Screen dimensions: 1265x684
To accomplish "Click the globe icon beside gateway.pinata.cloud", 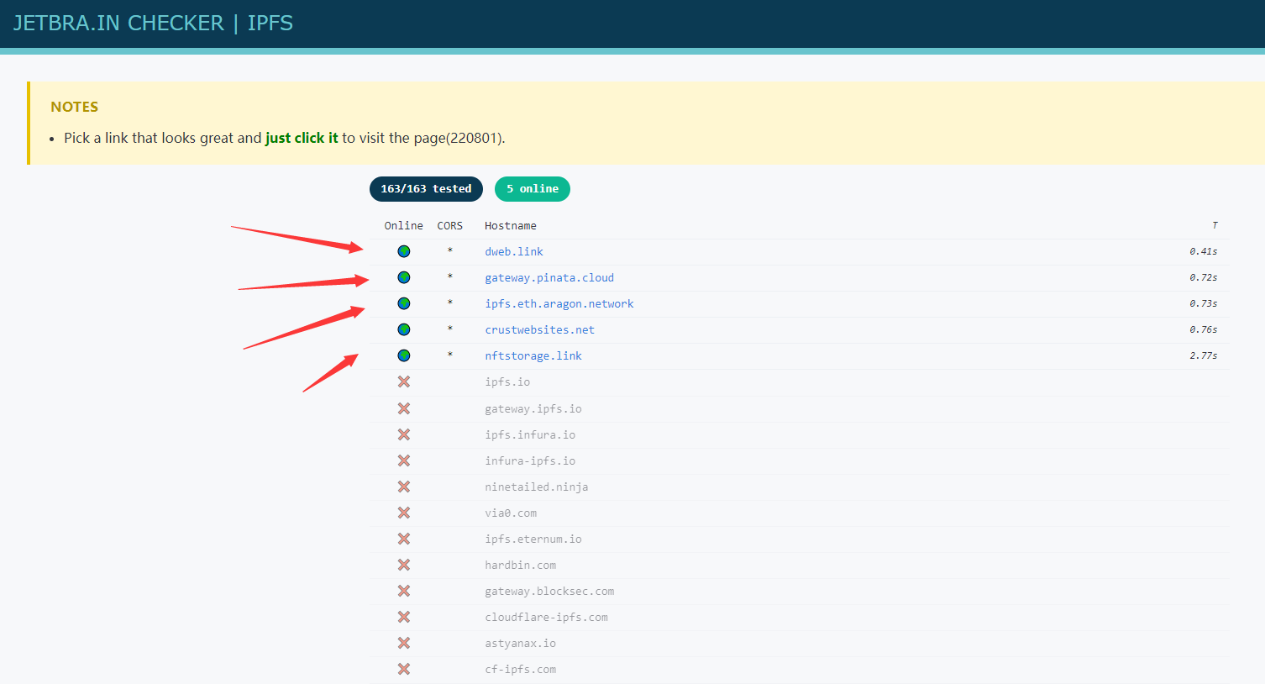I will [404, 277].
